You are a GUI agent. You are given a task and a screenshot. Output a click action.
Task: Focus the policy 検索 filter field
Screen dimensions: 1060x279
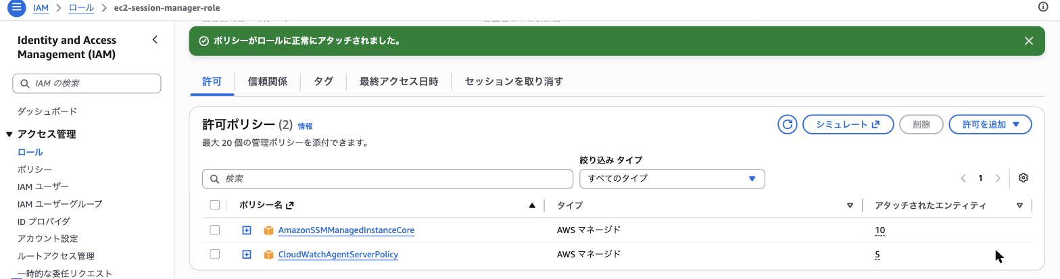coord(387,178)
